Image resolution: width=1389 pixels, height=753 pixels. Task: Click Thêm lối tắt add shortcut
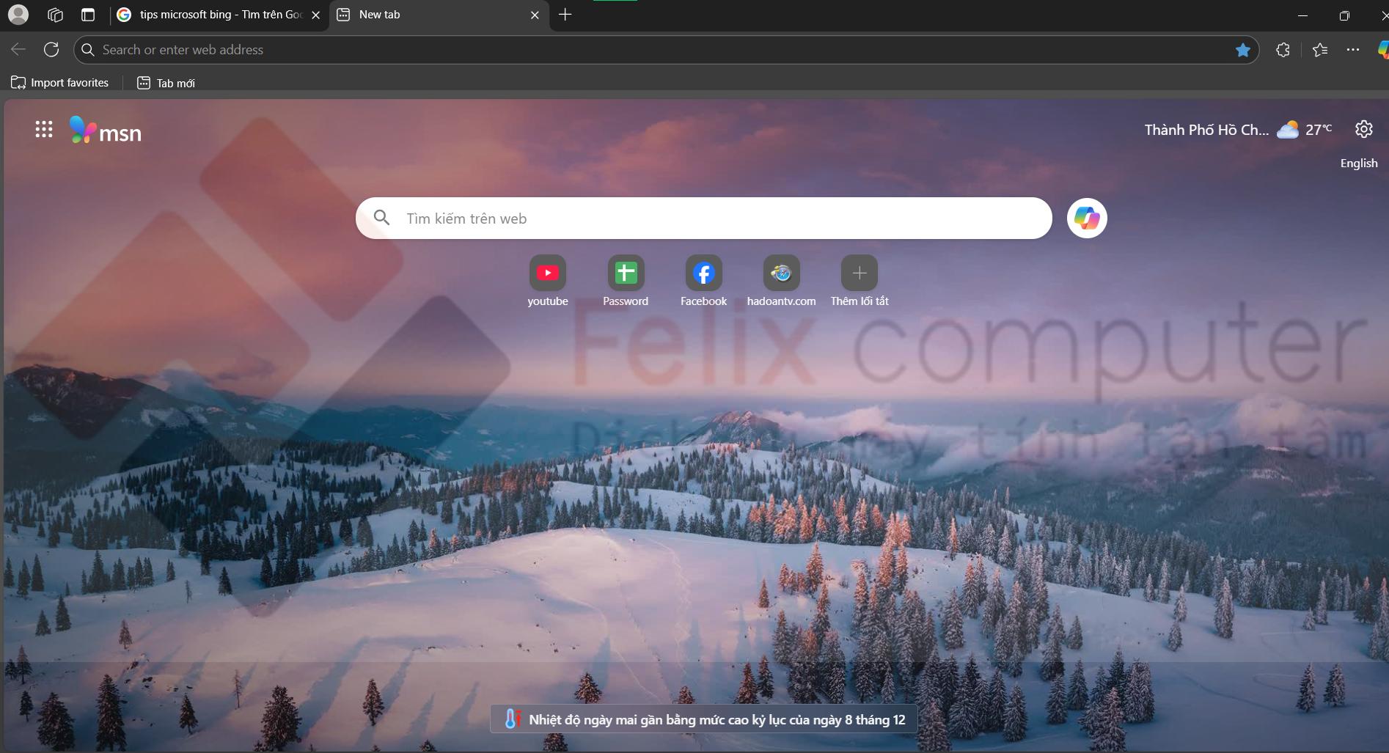859,273
